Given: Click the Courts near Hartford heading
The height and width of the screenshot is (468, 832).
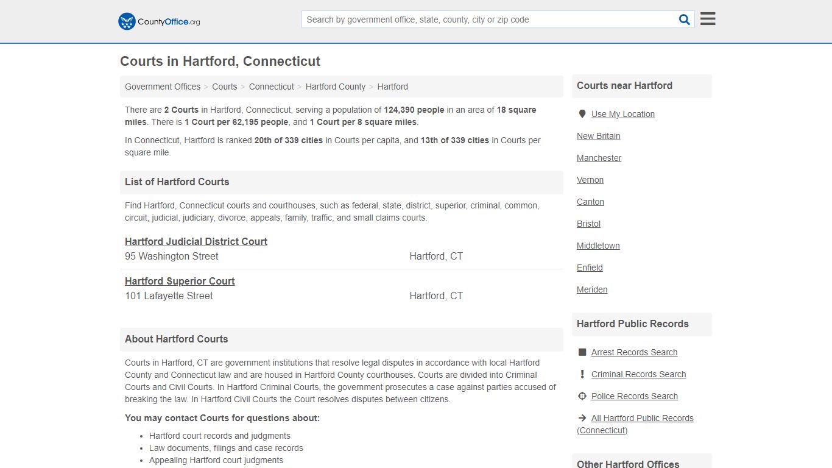Looking at the screenshot, I should (625, 85).
